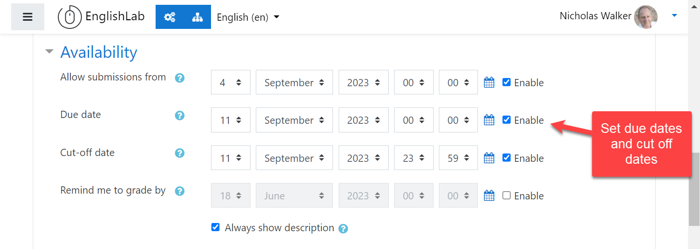Open Cut-off date hour dropdown showing 23
Viewport: 700px width, 249px height.
point(413,158)
